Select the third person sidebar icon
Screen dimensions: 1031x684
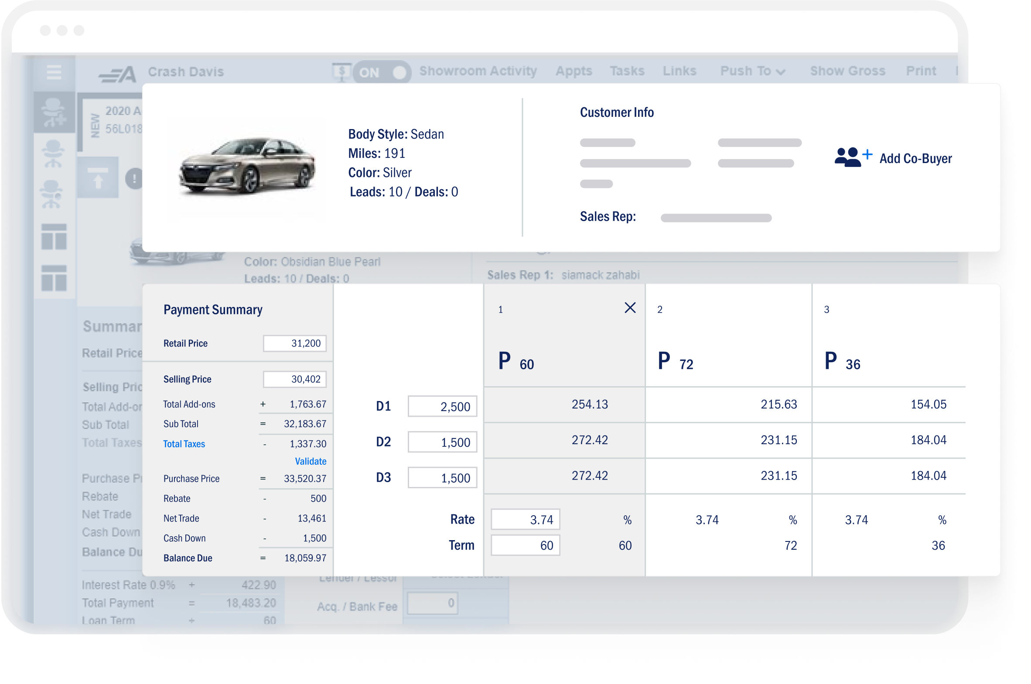52,194
